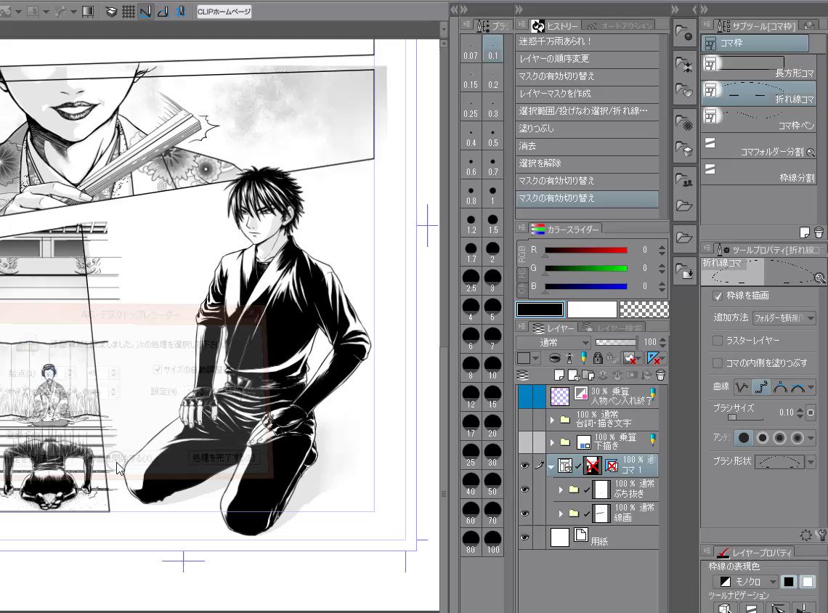The width and height of the screenshot is (828, 613).
Task: Click the transparent color swatch
Action: [644, 309]
